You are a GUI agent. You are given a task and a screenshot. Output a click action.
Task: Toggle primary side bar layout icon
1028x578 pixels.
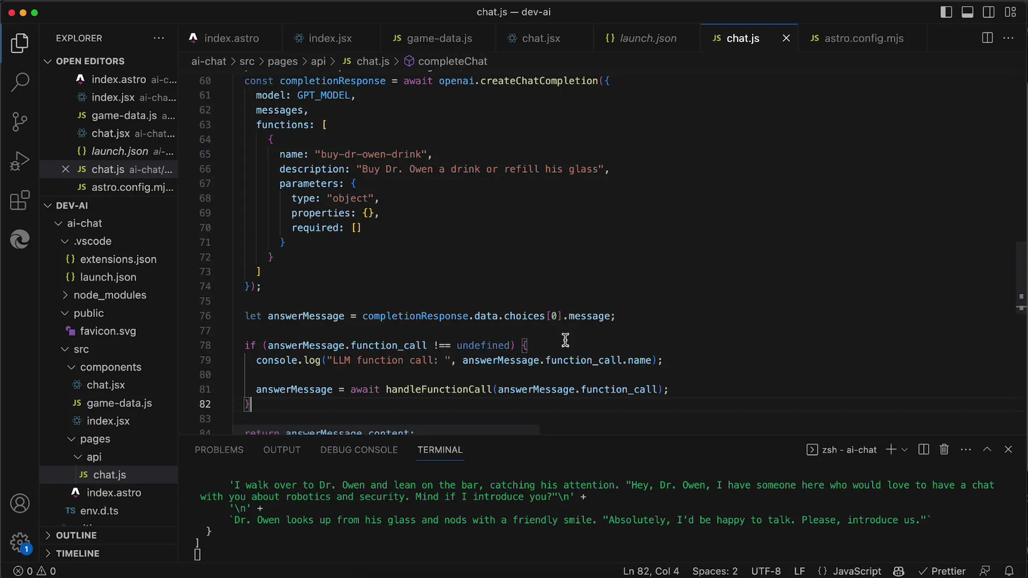pyautogui.click(x=946, y=12)
